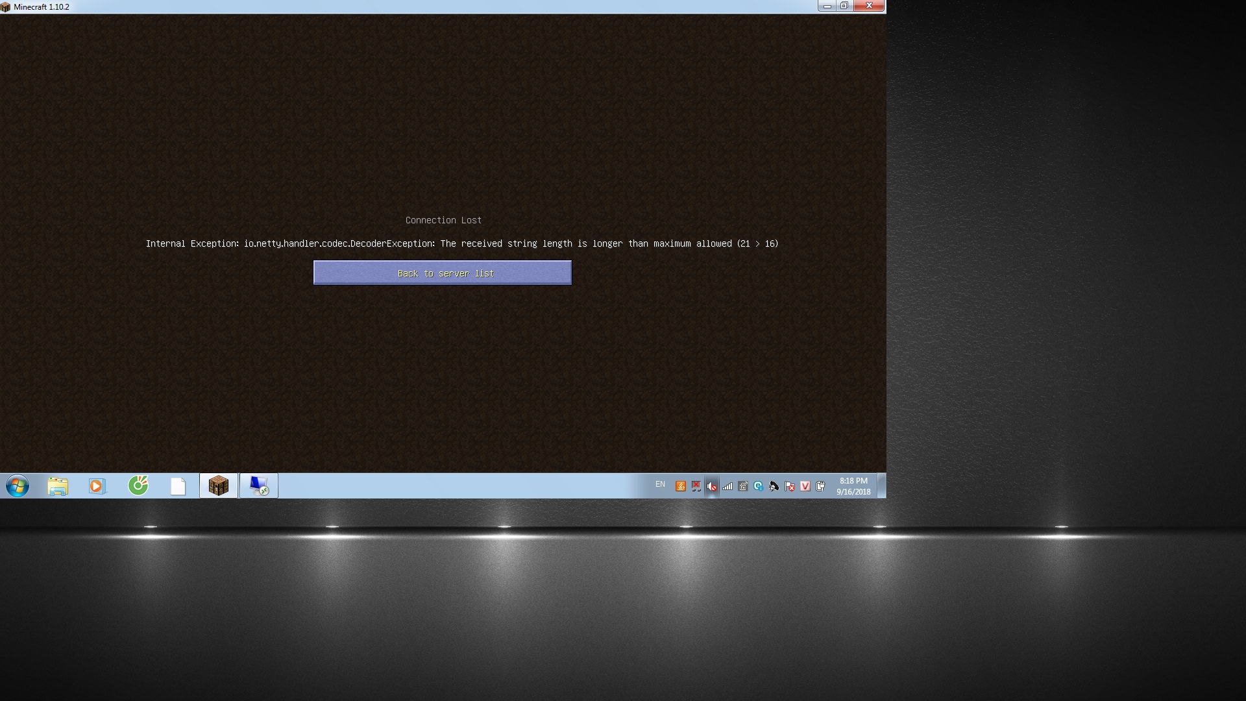The image size is (1246, 701).
Task: Click the blank document taskbar icon
Action: 178,486
